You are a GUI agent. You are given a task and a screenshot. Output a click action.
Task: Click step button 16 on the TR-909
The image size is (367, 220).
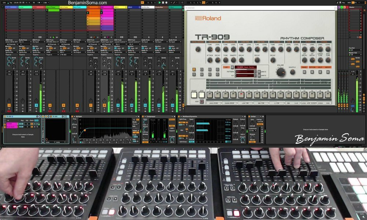coord(328,95)
